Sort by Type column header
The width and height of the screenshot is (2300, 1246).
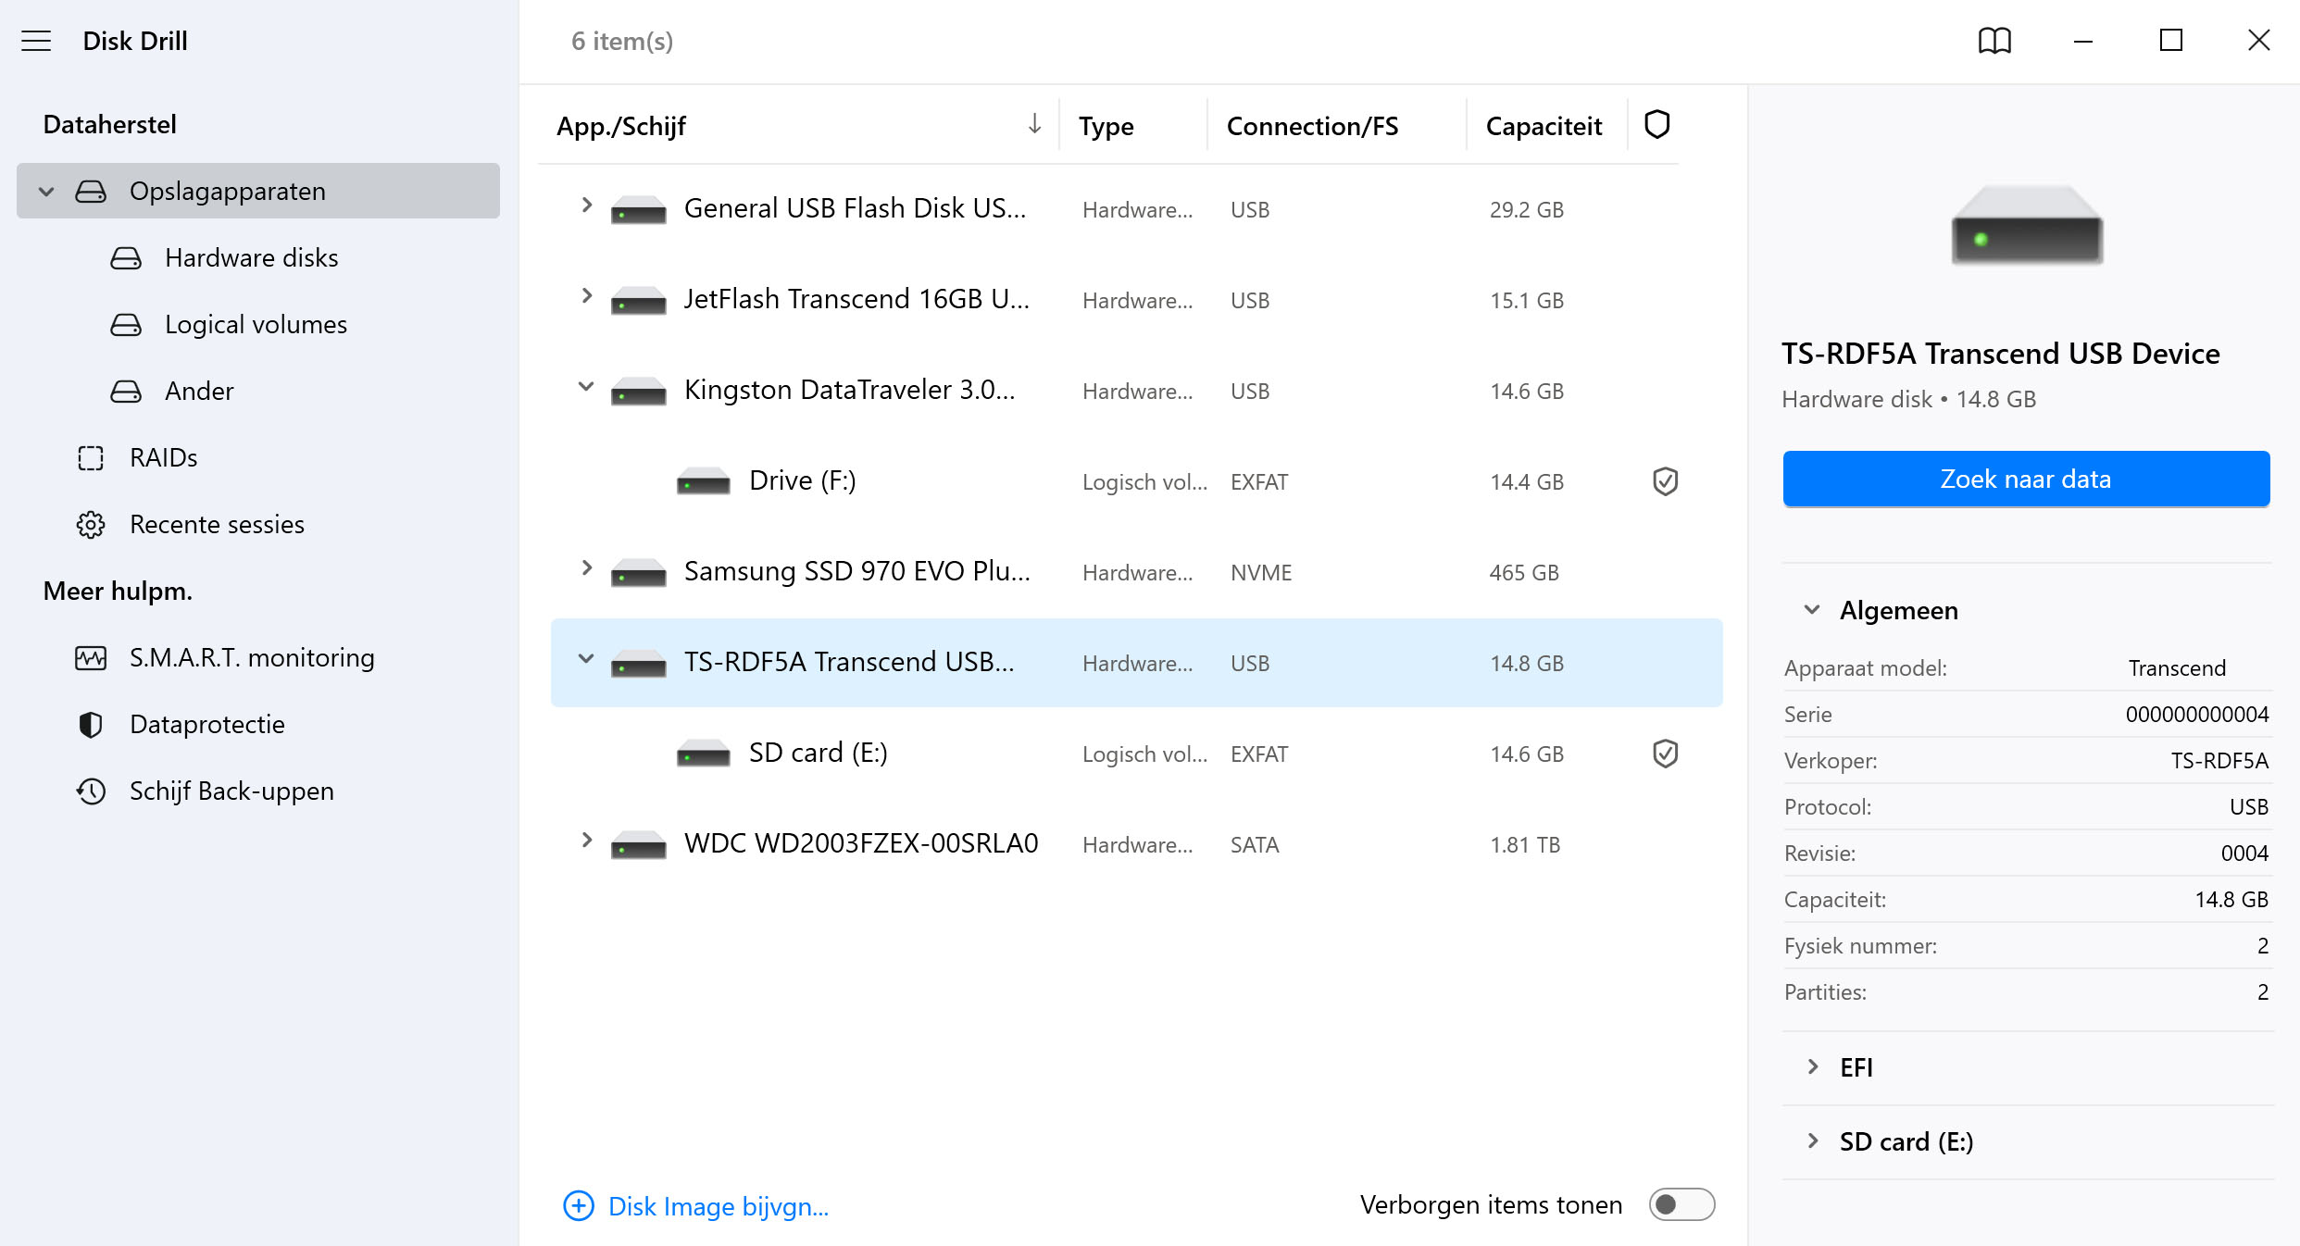click(1106, 126)
